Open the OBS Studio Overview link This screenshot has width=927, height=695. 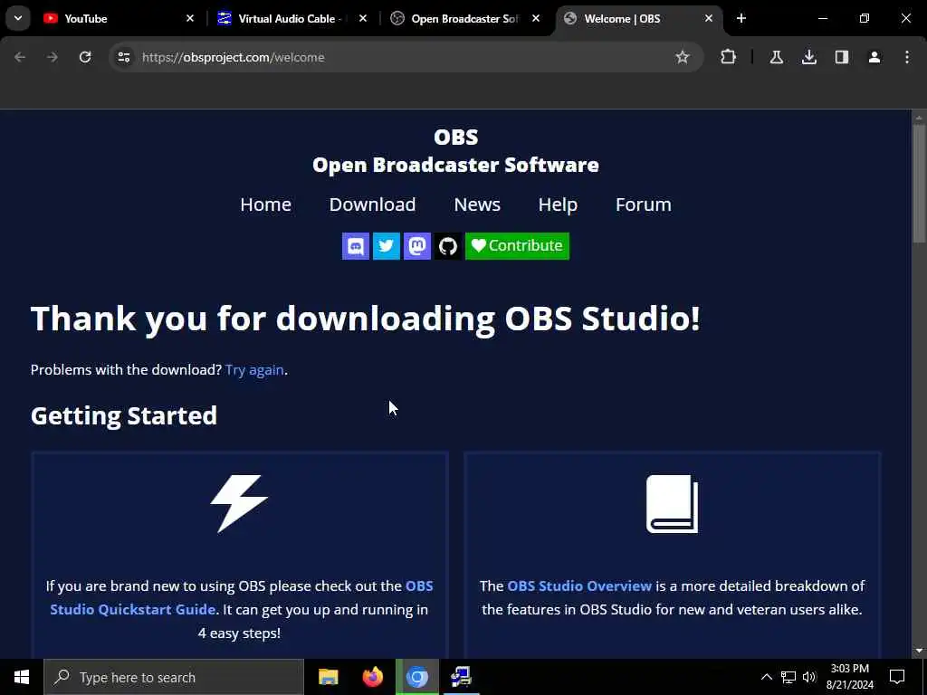click(579, 586)
